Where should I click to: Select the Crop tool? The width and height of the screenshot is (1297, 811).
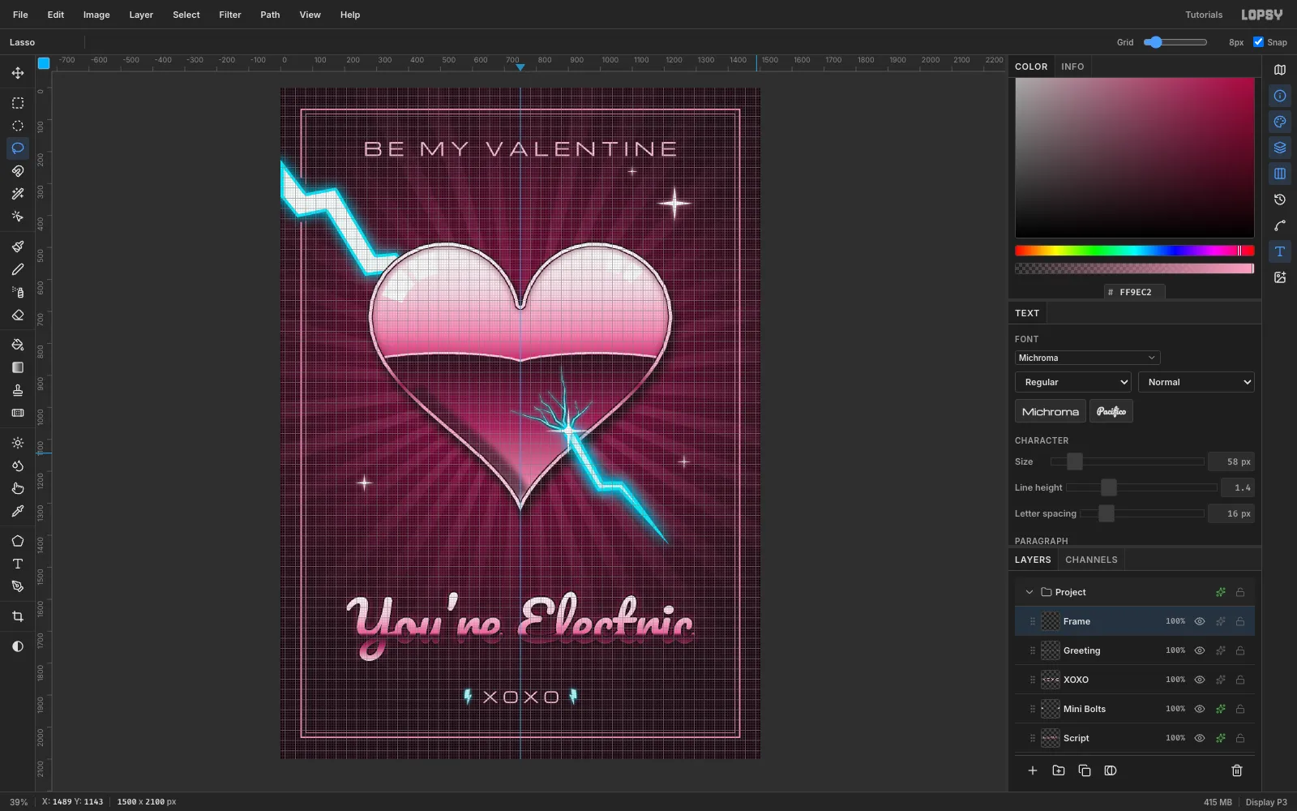tap(18, 616)
